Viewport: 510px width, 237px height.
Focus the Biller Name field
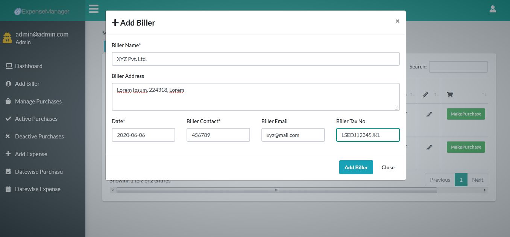point(256,59)
